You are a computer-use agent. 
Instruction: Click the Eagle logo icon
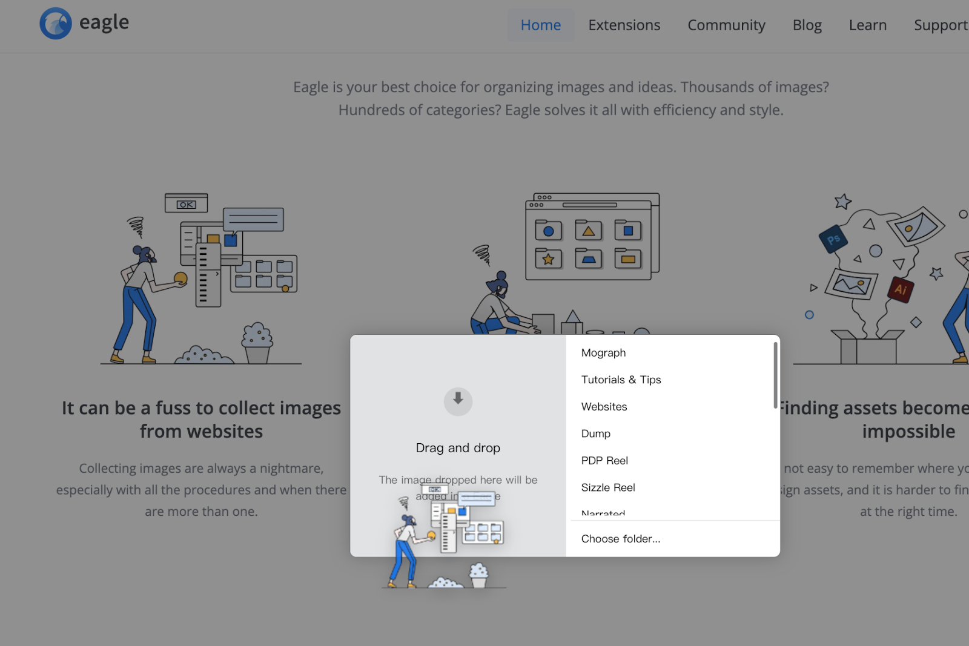click(56, 24)
